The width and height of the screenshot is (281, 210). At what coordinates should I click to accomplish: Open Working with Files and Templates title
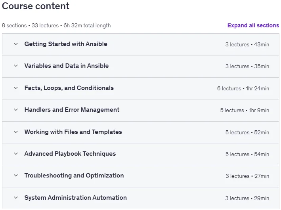(x=73, y=132)
